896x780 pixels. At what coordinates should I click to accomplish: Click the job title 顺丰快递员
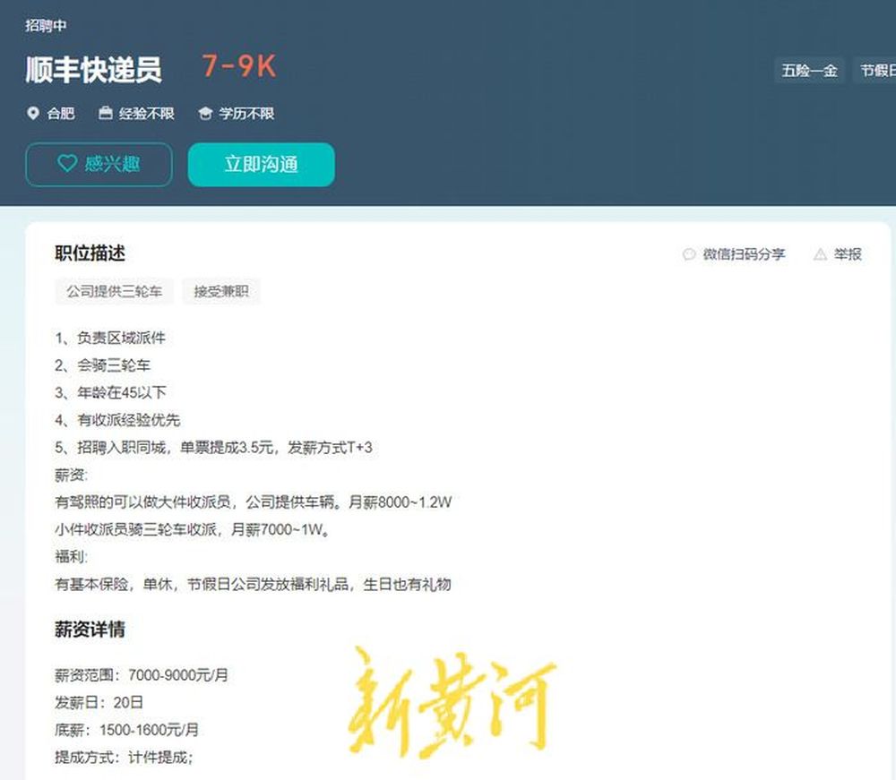(94, 69)
